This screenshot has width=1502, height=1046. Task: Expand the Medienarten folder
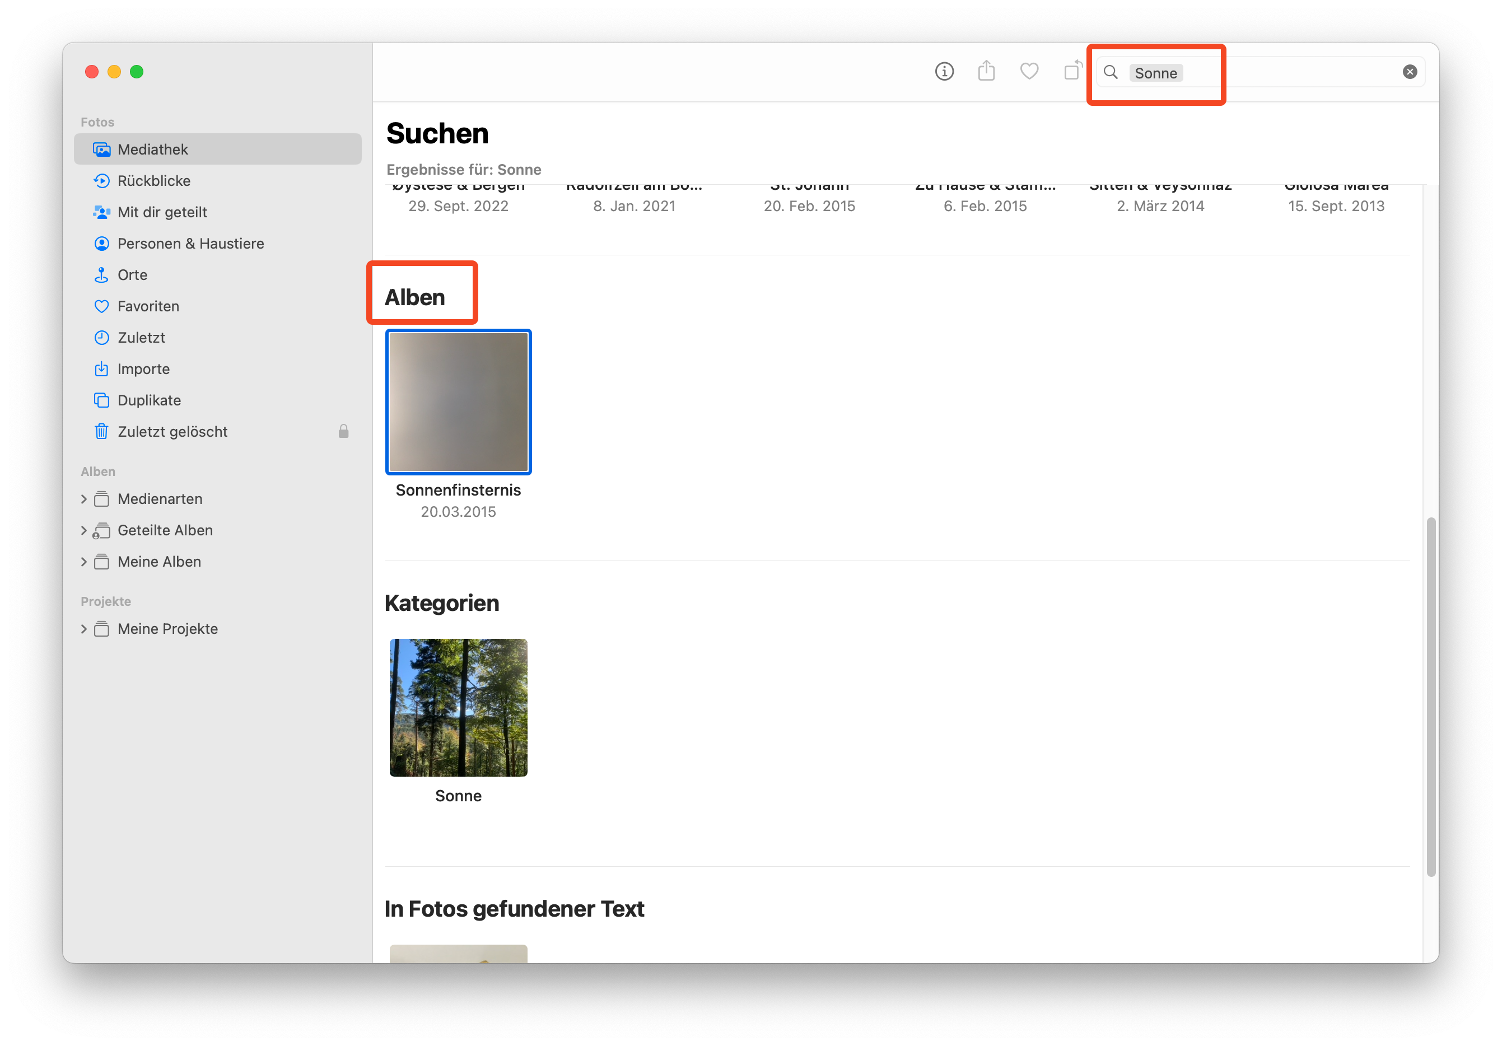coord(84,499)
